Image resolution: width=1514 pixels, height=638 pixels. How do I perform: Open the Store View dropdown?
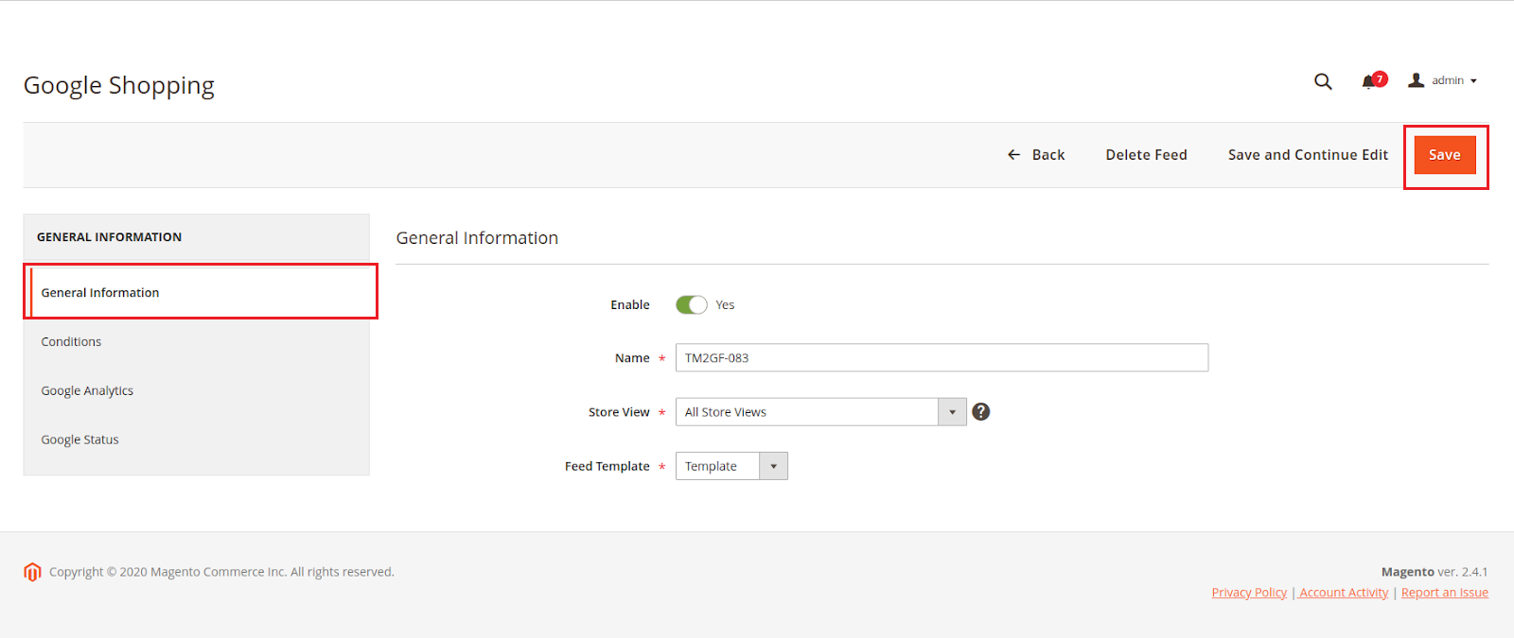pyautogui.click(x=820, y=412)
